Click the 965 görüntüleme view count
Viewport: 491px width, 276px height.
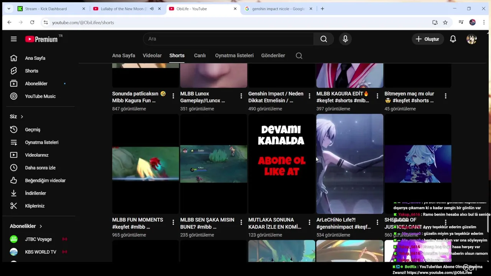point(129,235)
